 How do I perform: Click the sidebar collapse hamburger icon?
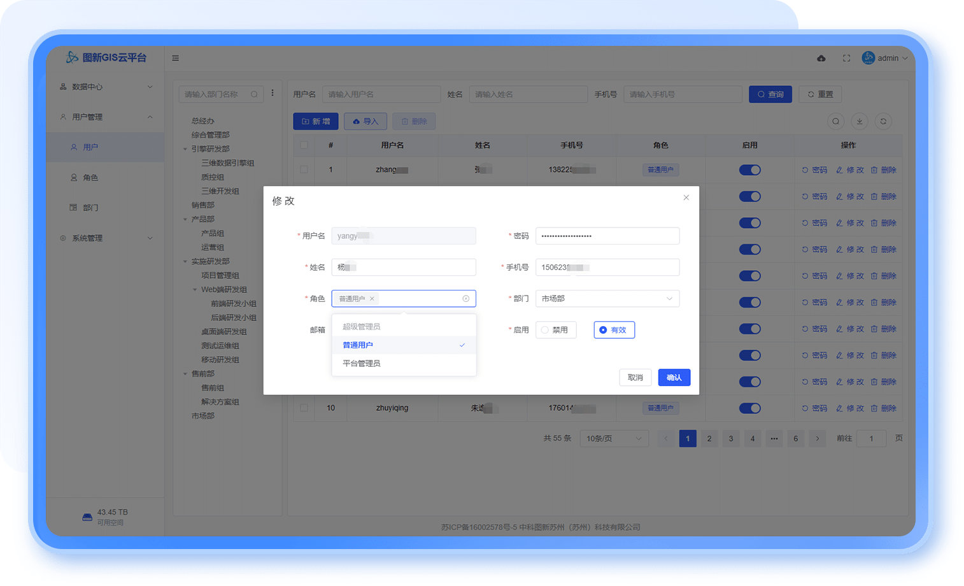click(175, 58)
